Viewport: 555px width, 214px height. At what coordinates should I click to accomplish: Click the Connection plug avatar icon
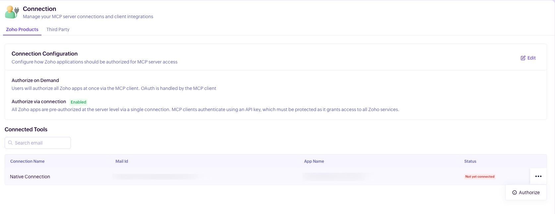pos(12,12)
